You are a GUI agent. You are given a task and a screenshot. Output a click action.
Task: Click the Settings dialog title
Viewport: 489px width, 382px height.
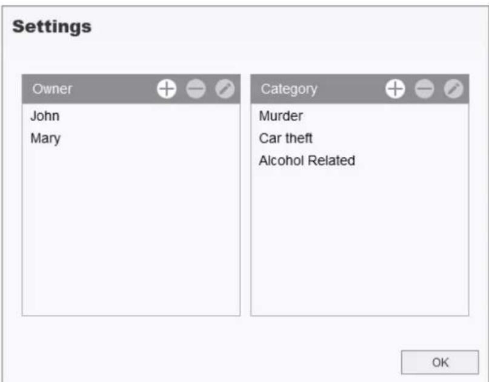(52, 27)
